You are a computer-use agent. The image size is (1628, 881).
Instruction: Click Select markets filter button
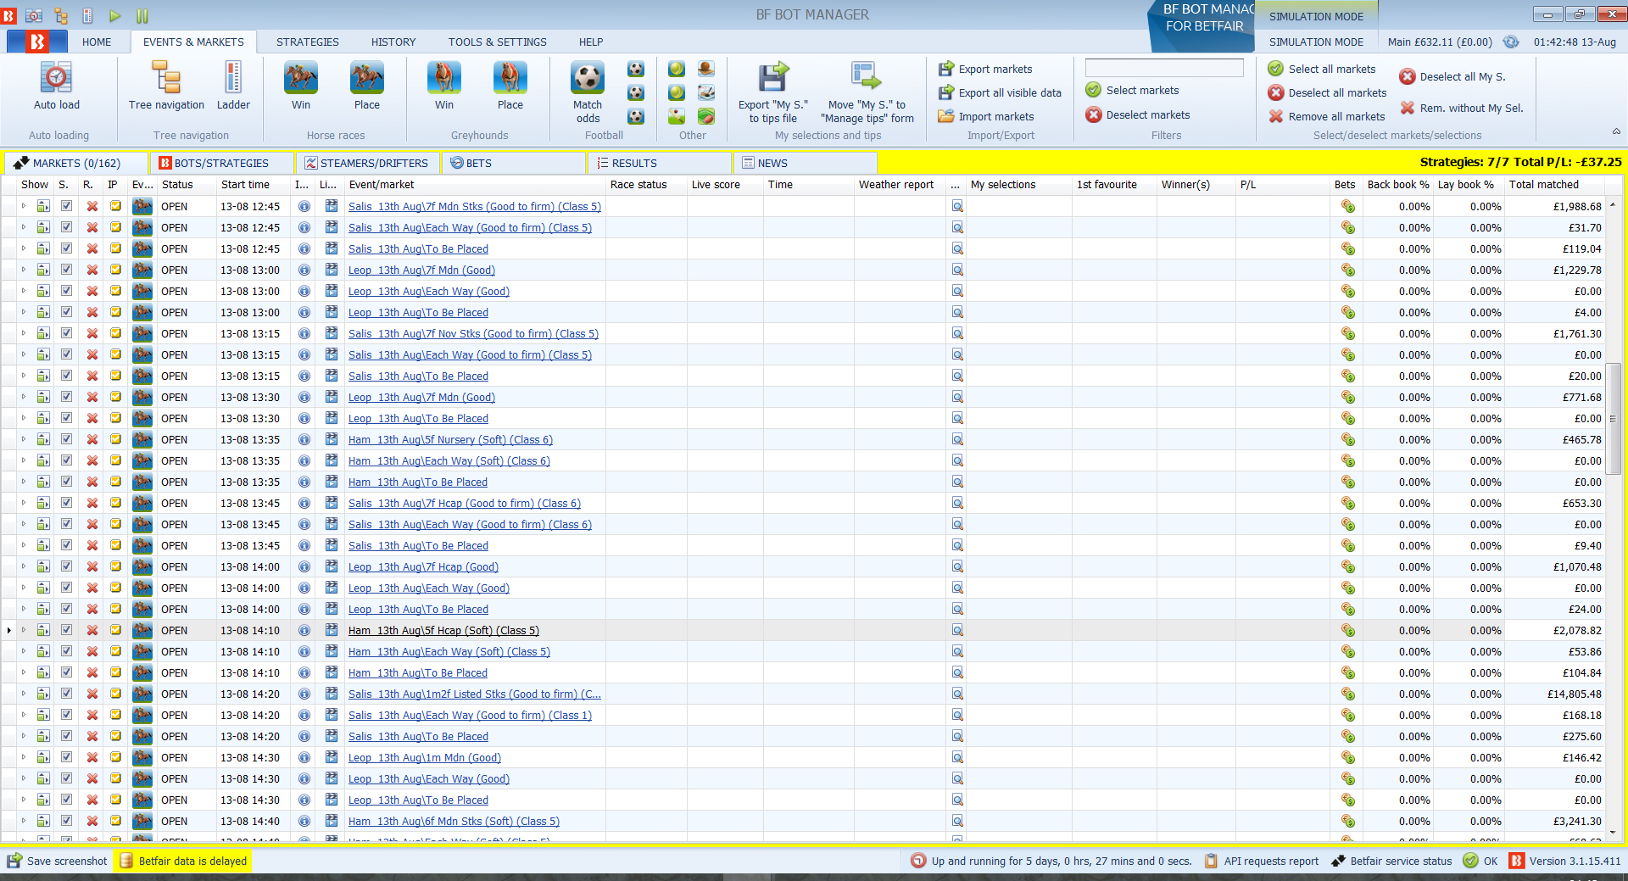[x=1132, y=91]
